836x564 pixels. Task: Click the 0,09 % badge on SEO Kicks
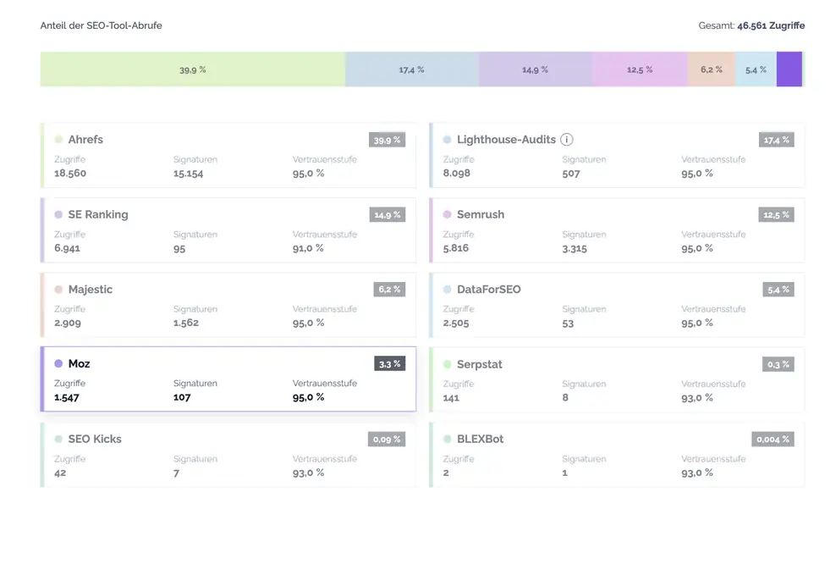(387, 440)
